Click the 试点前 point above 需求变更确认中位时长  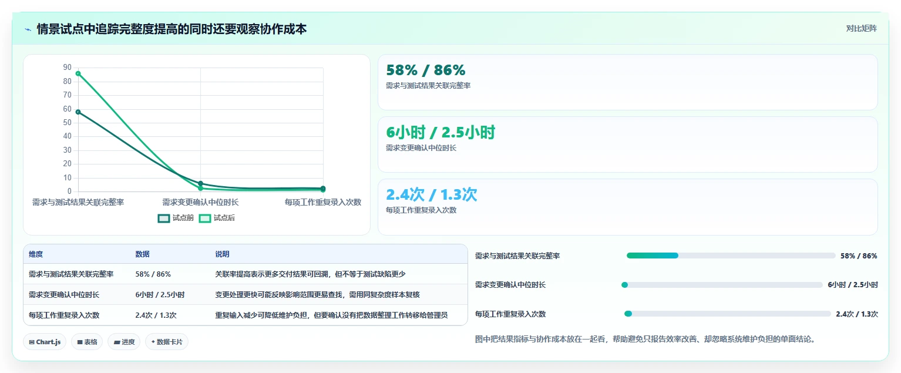[200, 183]
